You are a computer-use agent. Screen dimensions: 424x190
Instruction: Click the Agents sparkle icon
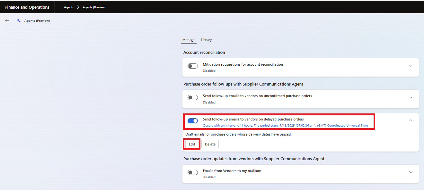click(x=19, y=21)
